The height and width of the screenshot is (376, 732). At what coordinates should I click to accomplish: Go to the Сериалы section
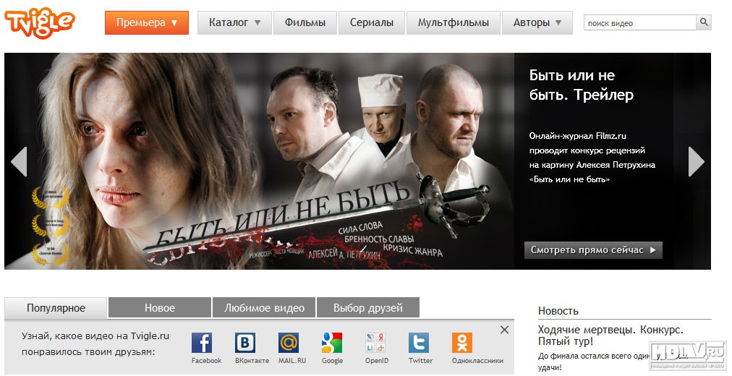pyautogui.click(x=372, y=23)
